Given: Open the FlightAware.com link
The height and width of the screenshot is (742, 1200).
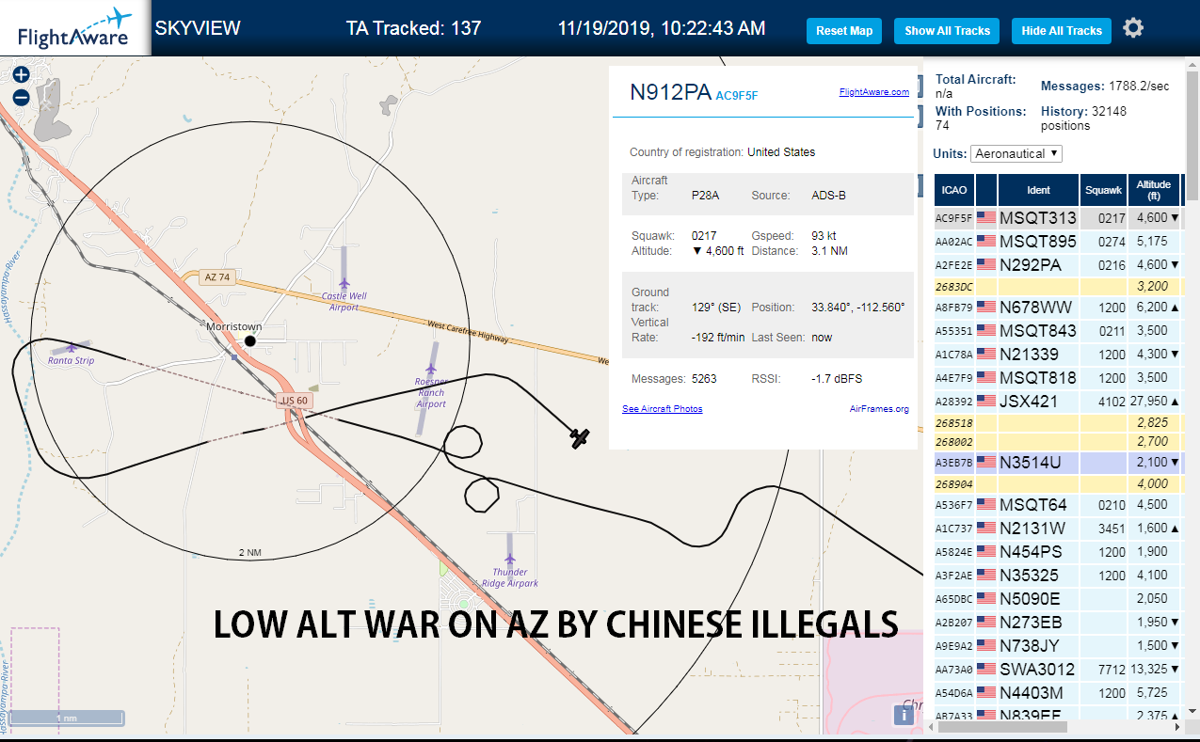Looking at the screenshot, I should click(x=874, y=92).
